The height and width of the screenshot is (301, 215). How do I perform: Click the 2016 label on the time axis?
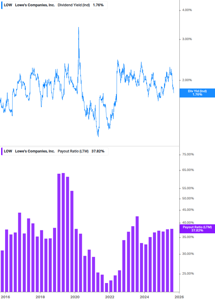pyautogui.click(x=5, y=297)
